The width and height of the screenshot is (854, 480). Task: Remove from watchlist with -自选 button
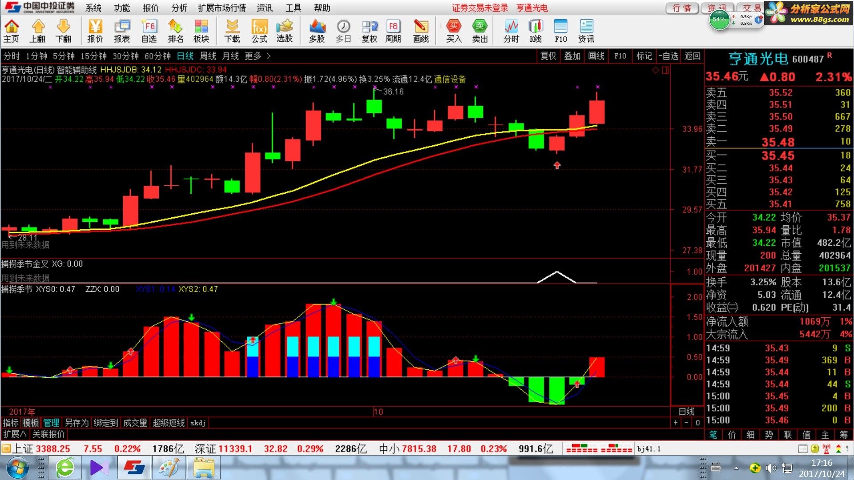pos(669,56)
